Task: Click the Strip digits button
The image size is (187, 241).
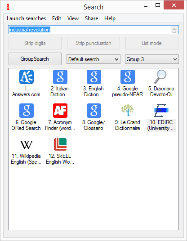Action: point(35,43)
